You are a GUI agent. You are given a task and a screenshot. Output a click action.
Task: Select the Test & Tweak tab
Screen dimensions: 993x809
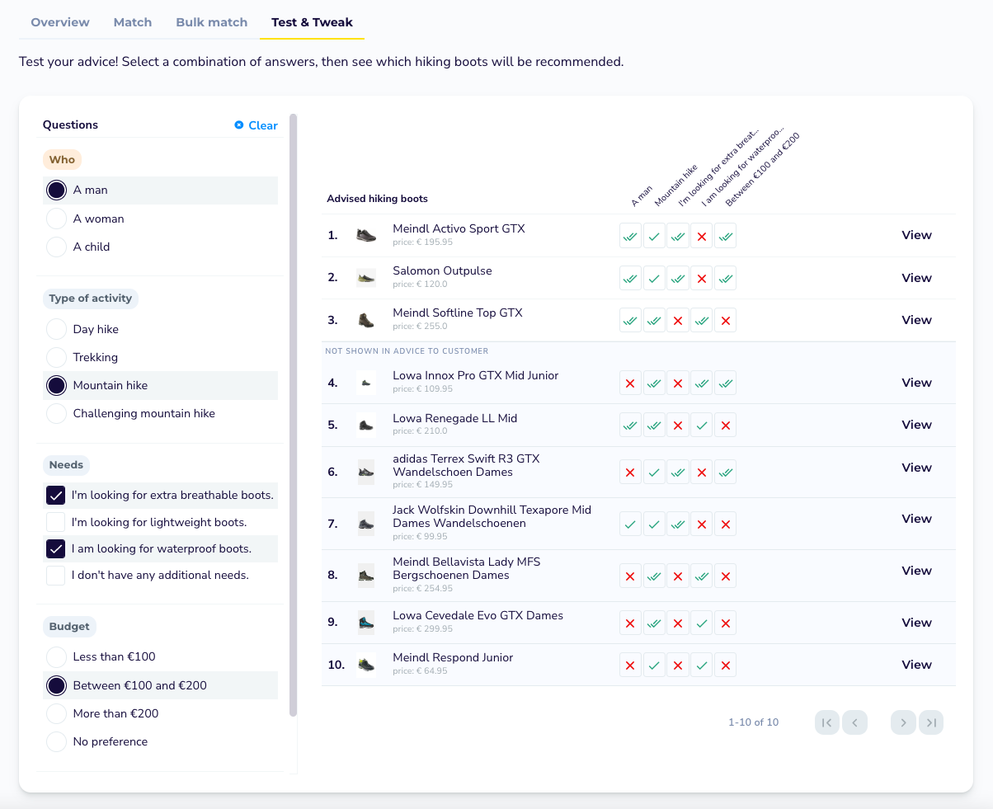coord(312,22)
